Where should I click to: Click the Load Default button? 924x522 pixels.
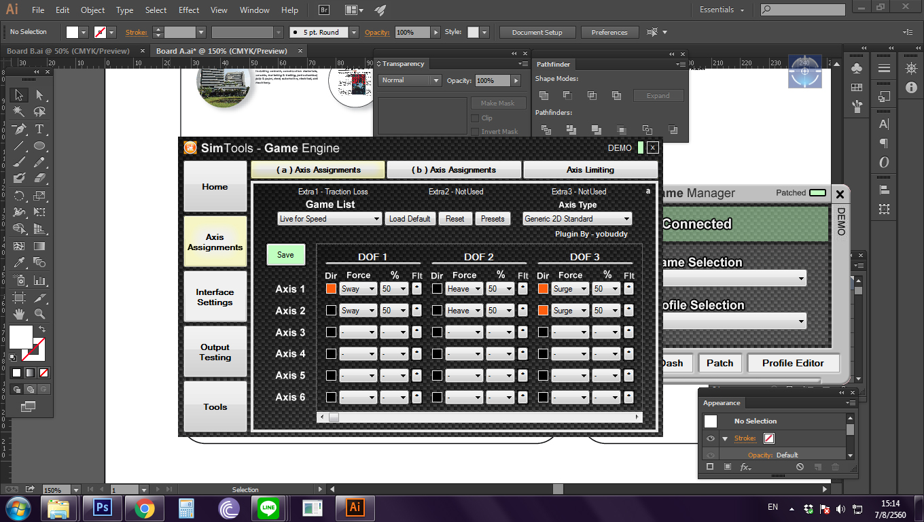pos(410,219)
